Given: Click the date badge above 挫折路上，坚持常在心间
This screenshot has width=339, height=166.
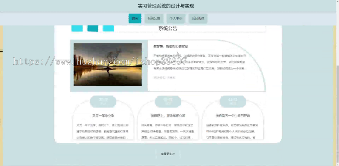Looking at the screenshot, I should 168,101.
